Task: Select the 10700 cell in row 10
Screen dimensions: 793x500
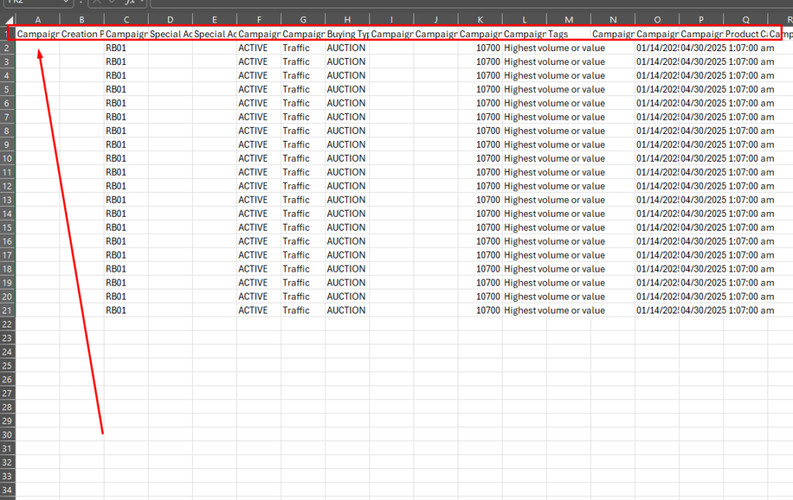Action: [x=479, y=159]
